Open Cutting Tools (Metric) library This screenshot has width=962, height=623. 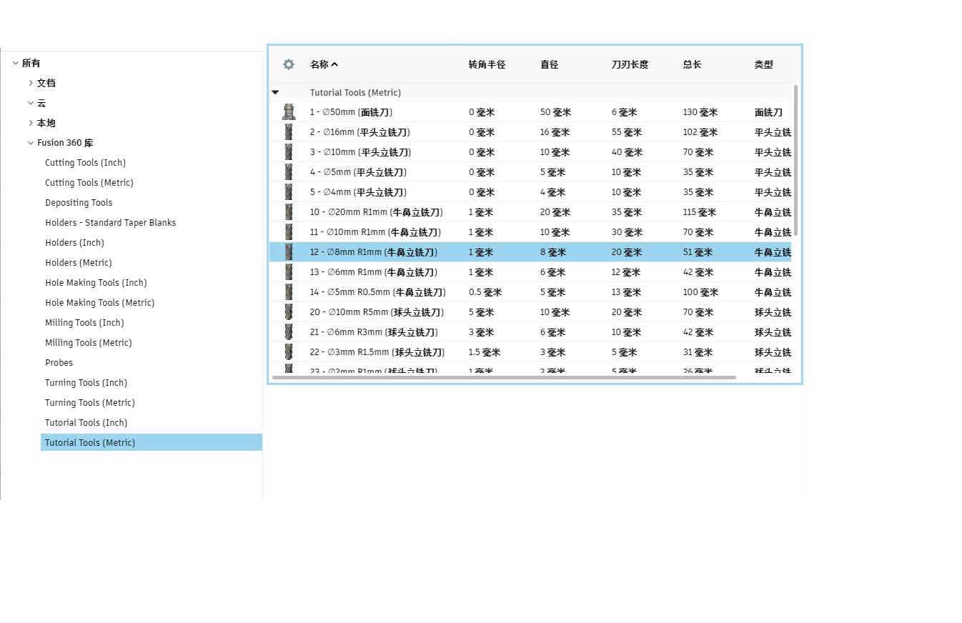pos(89,183)
